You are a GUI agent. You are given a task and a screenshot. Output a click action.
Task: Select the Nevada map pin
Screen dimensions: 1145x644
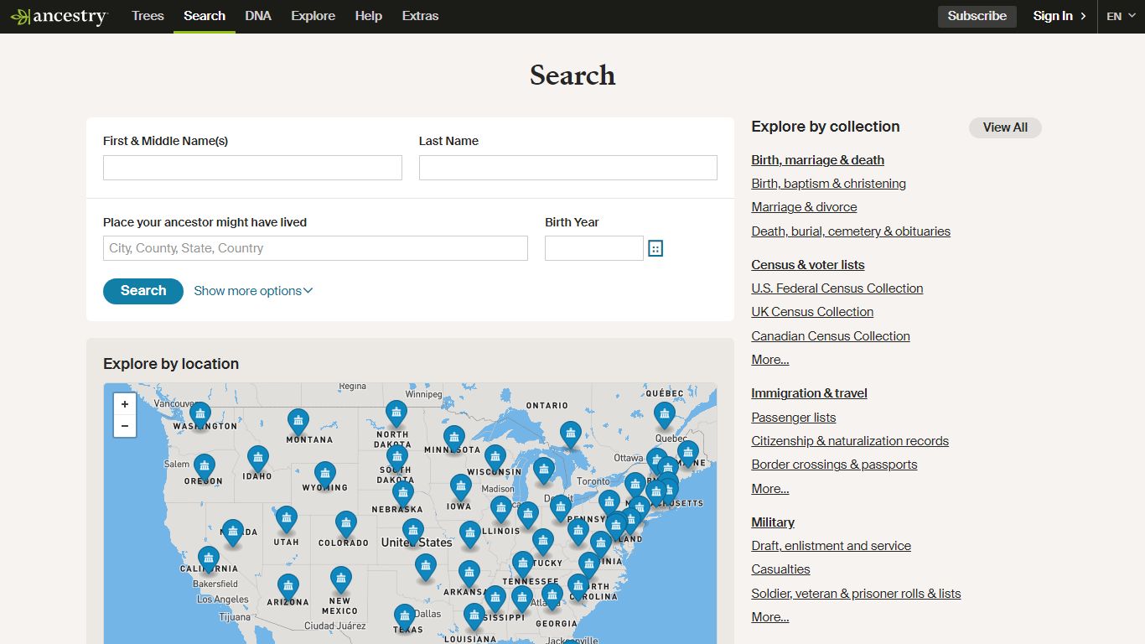pos(233,532)
